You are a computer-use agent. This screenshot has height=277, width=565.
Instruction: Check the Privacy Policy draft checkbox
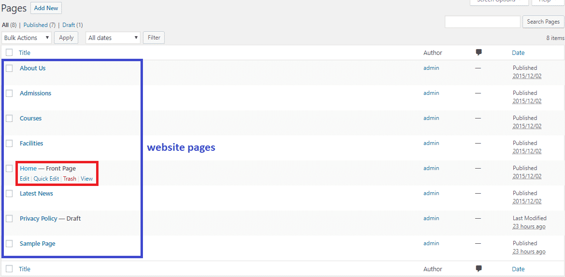pyautogui.click(x=9, y=218)
